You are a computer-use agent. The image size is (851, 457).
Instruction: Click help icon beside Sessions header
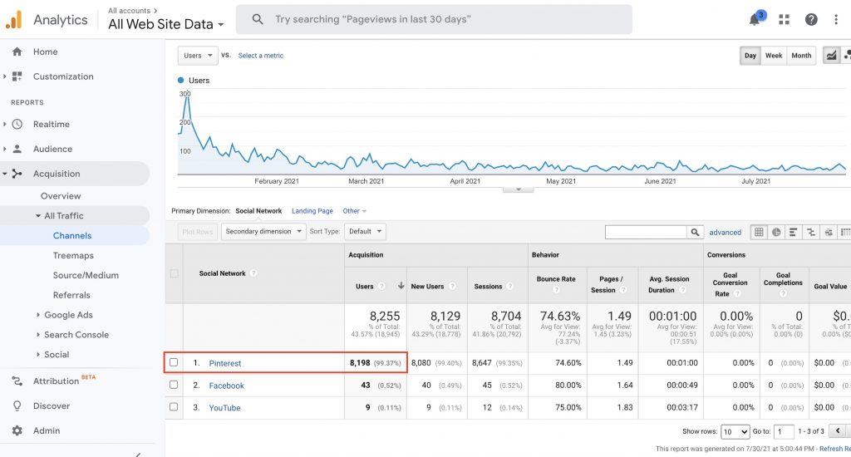(509, 286)
